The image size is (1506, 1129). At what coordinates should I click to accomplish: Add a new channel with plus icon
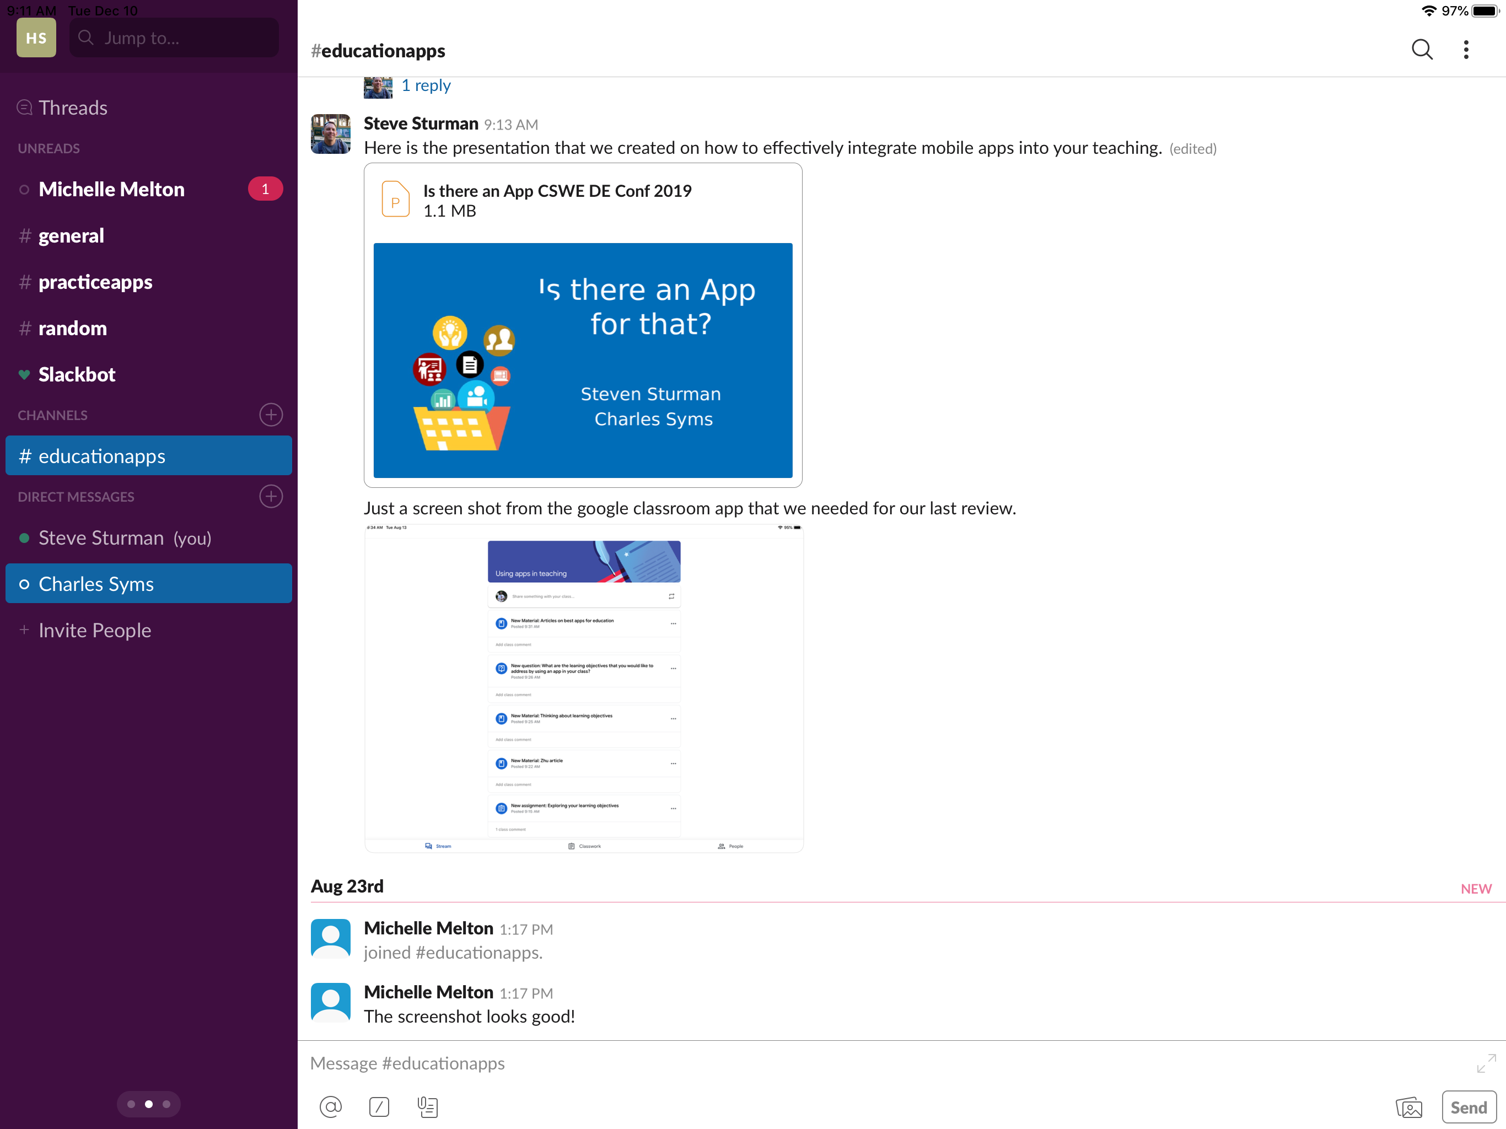point(271,415)
